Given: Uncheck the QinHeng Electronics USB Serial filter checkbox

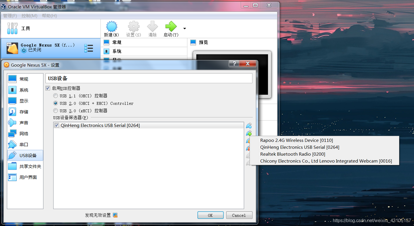Looking at the screenshot, I should coord(57,125).
